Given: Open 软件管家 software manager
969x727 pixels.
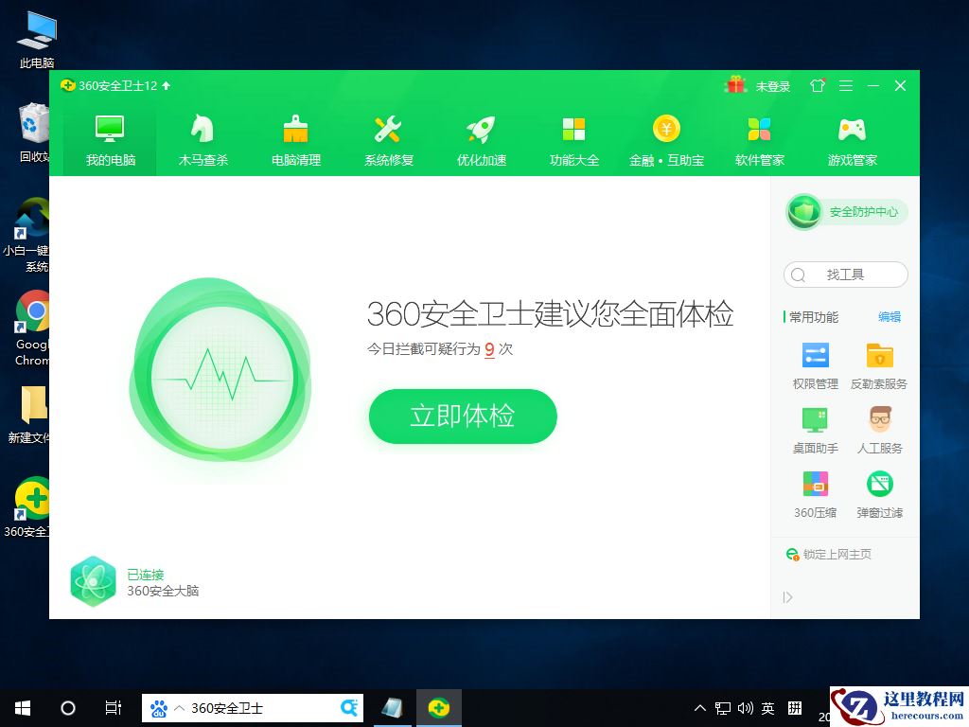Looking at the screenshot, I should coord(759,137).
